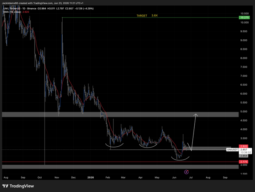Select the EMA (14, close) indicator legend

click(12, 12)
